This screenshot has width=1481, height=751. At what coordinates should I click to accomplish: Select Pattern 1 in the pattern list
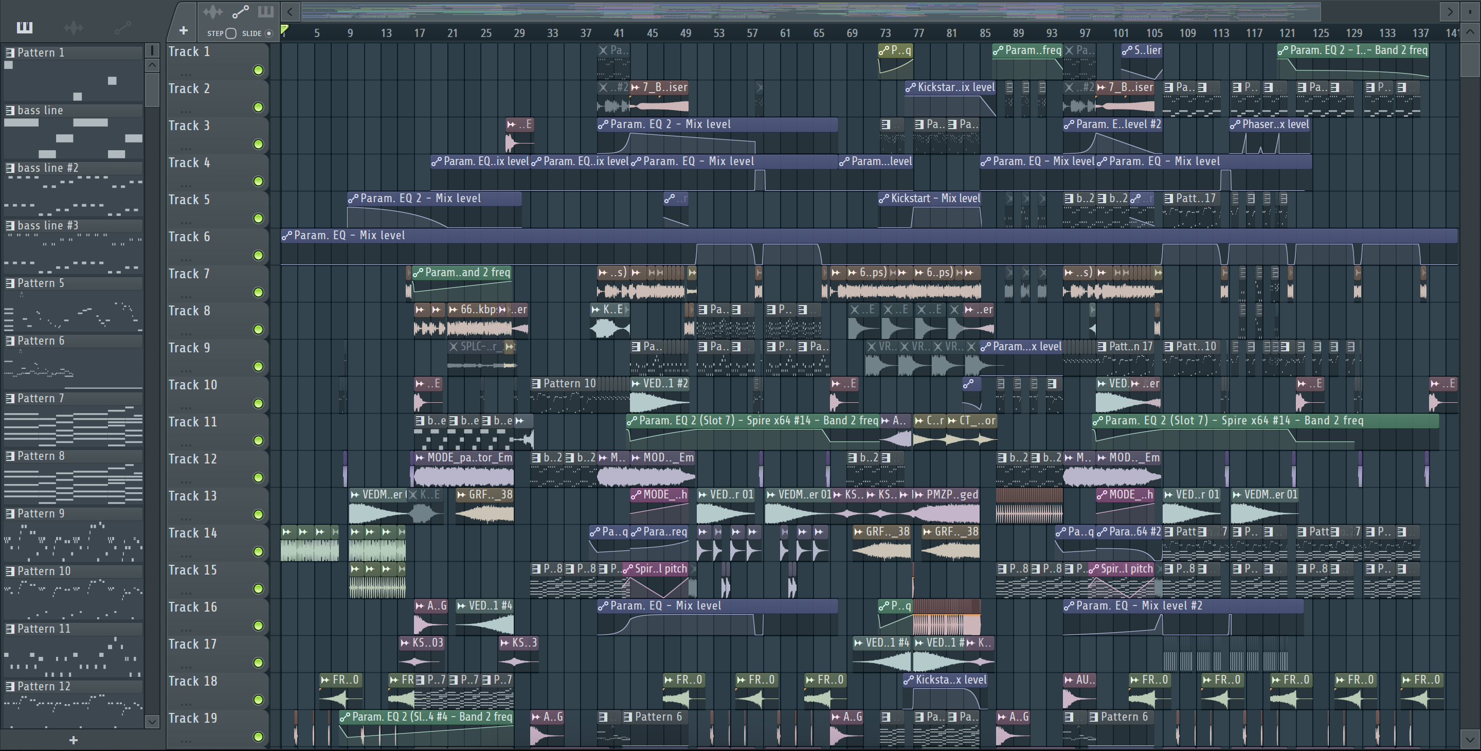pos(74,52)
